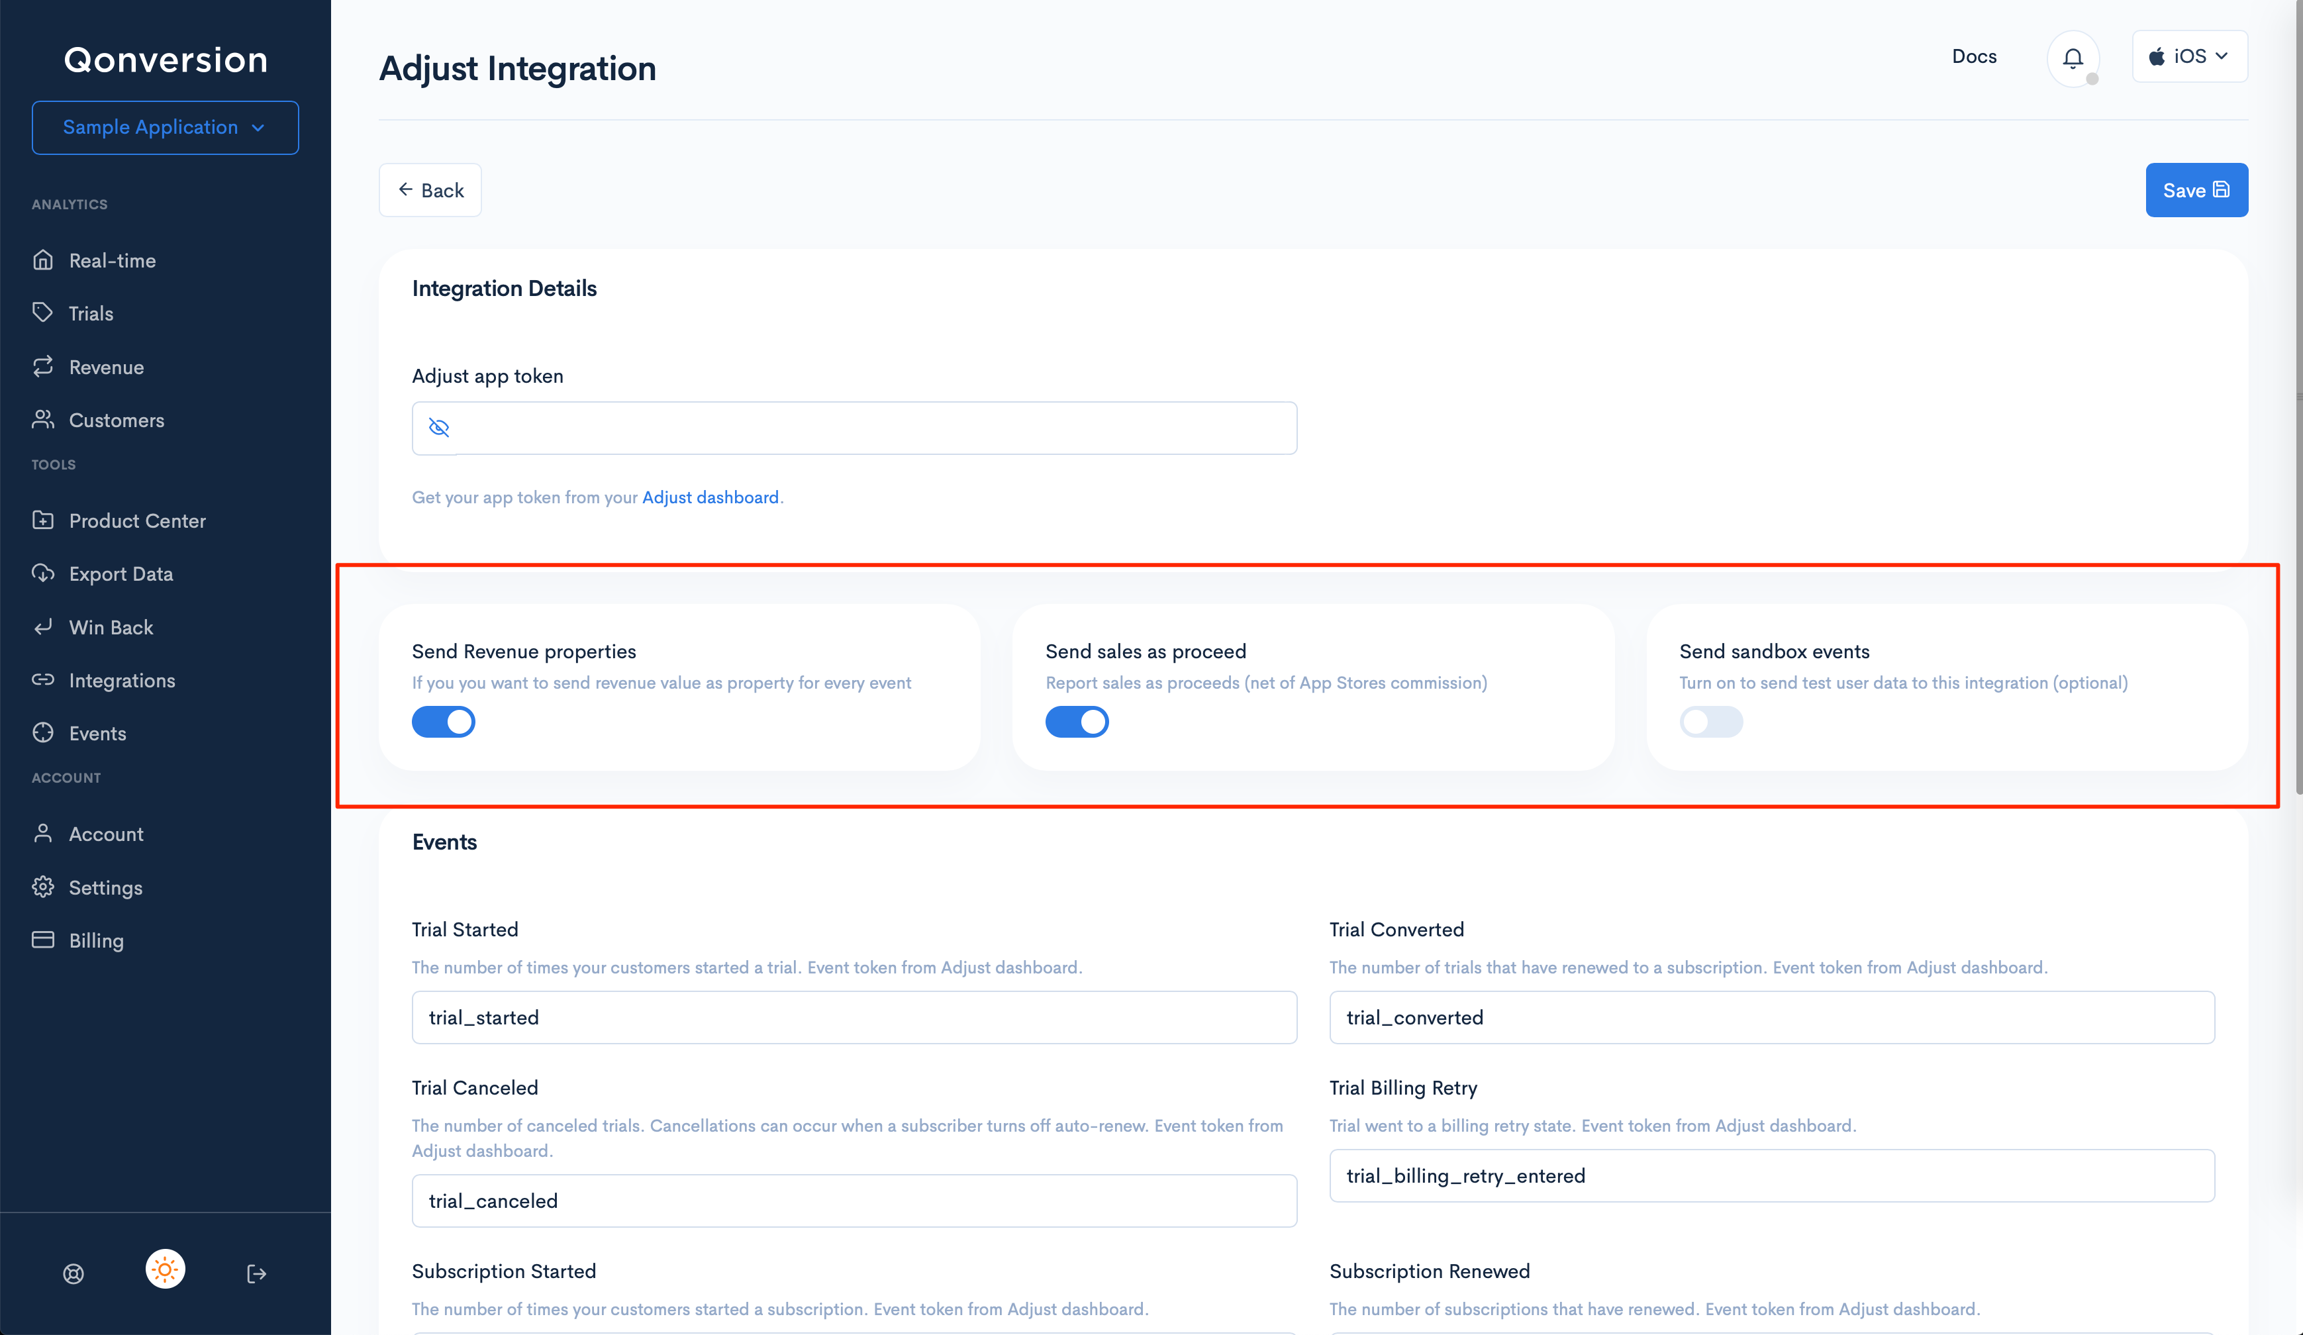
Task: Focus the Trial Started event token field
Action: click(x=854, y=1017)
